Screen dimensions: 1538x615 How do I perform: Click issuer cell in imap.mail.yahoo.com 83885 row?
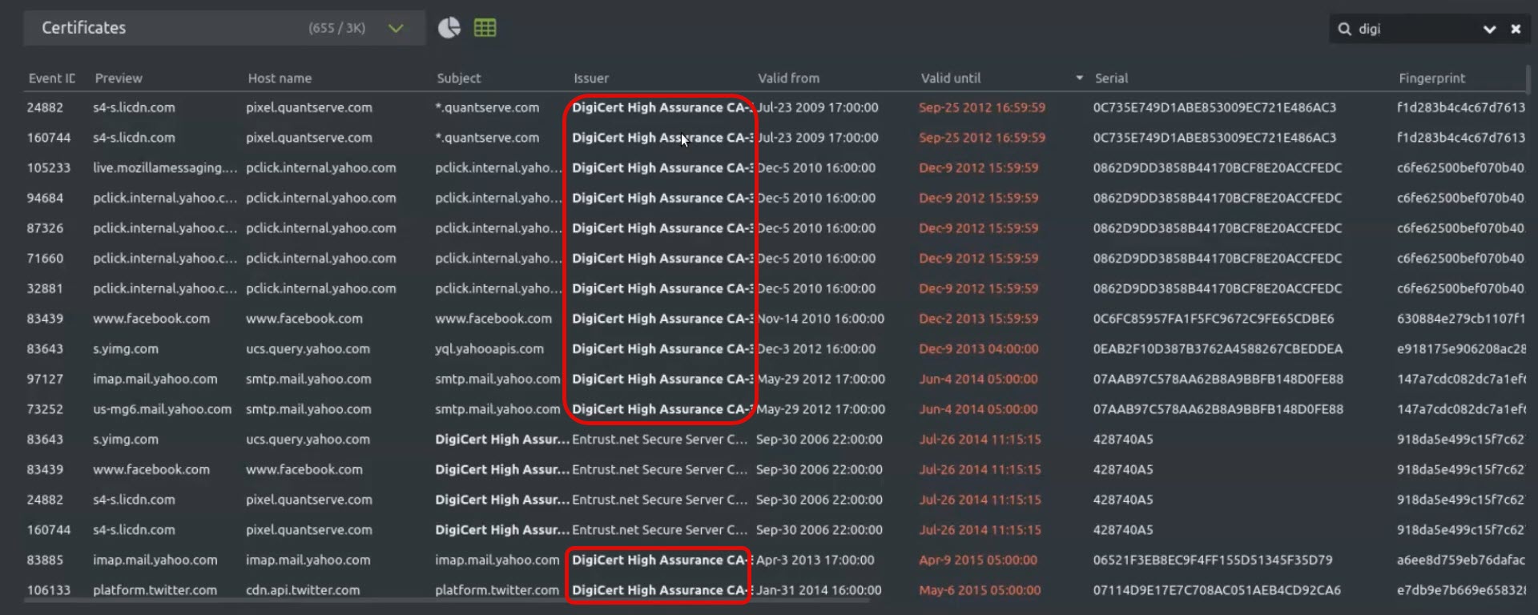[x=661, y=560]
